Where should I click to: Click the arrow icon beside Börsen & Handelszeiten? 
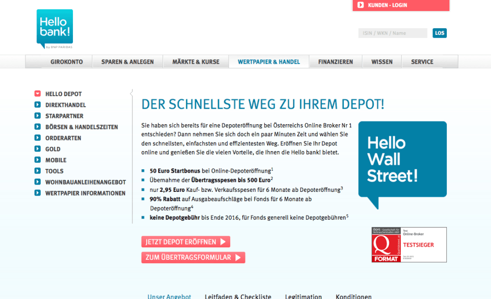pos(37,126)
